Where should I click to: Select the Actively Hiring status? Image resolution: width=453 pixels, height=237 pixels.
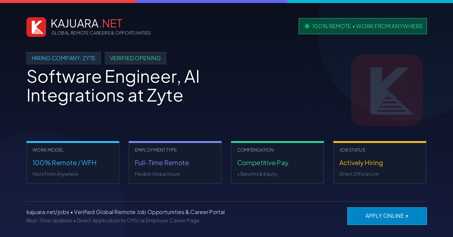[x=361, y=163]
